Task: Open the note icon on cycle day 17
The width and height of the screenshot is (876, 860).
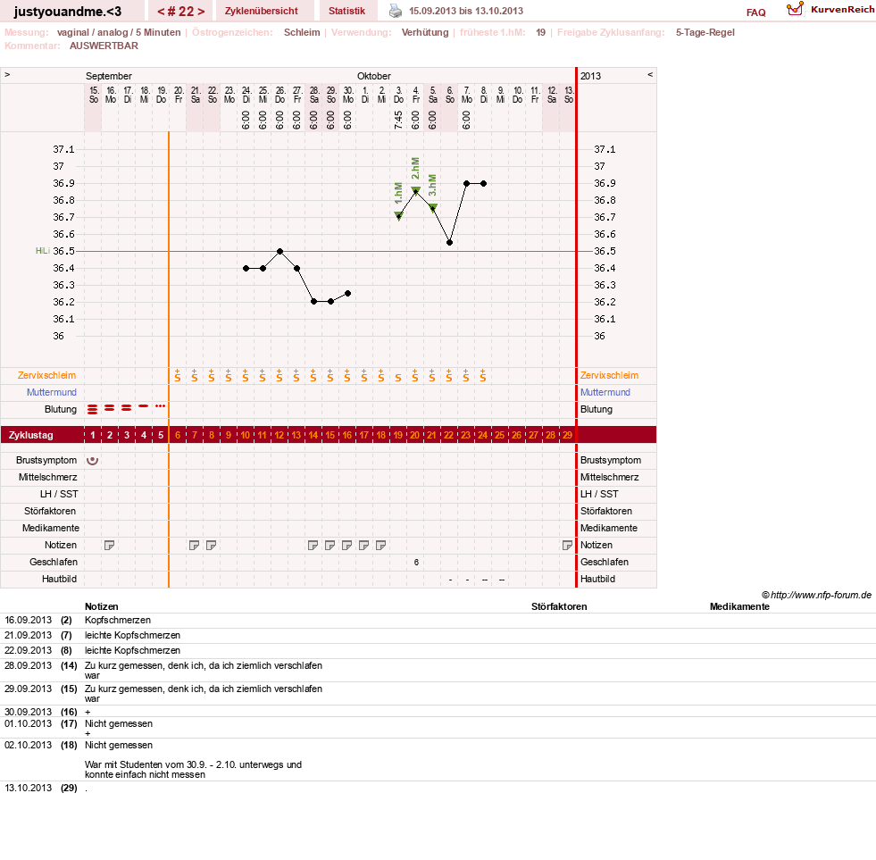Action: pos(363,546)
